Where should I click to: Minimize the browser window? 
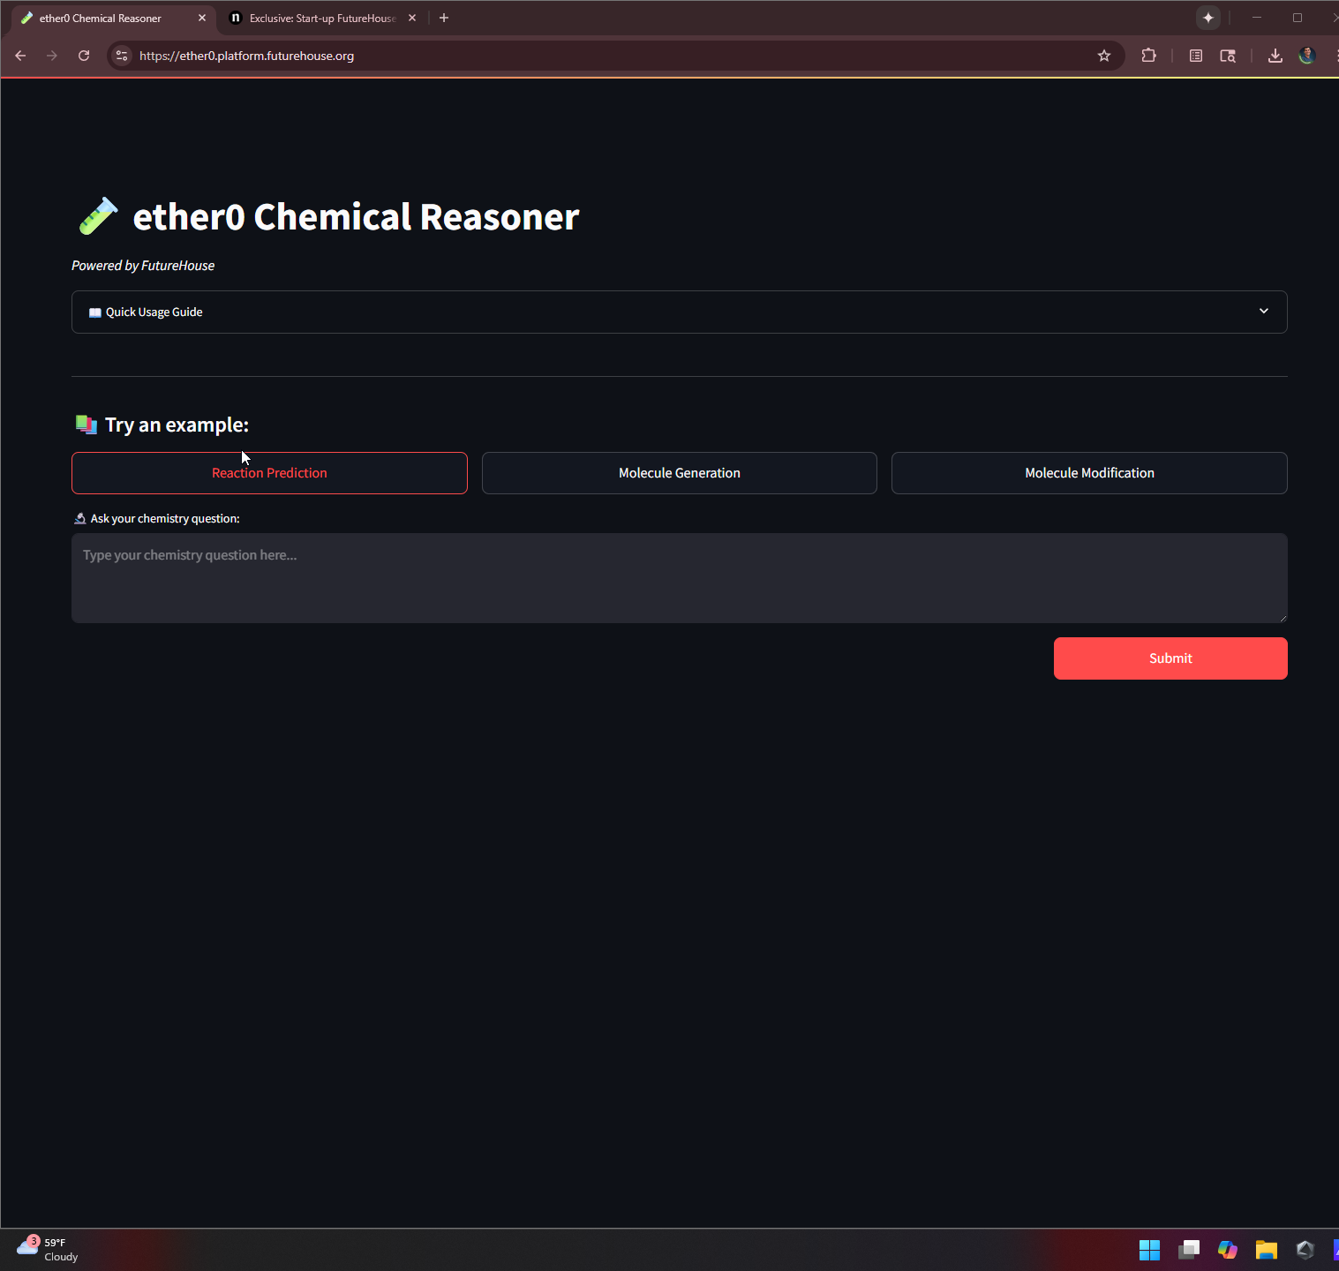point(1257,18)
